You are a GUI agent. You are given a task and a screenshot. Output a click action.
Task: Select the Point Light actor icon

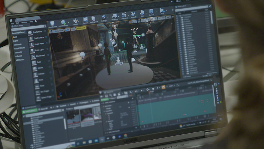pos(32,50)
